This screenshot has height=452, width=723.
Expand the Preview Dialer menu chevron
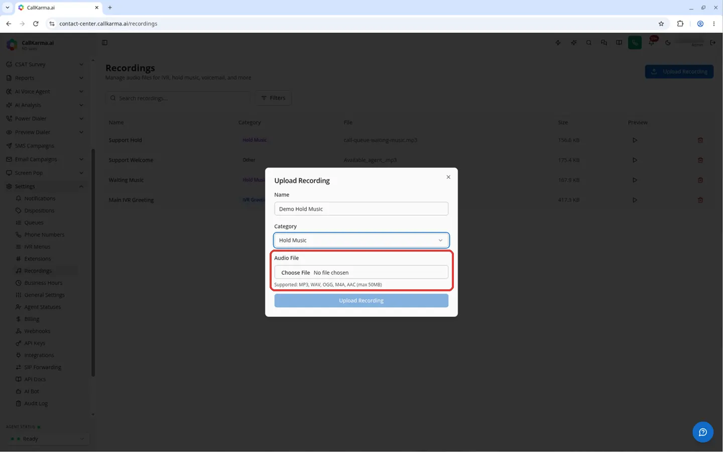tap(81, 132)
